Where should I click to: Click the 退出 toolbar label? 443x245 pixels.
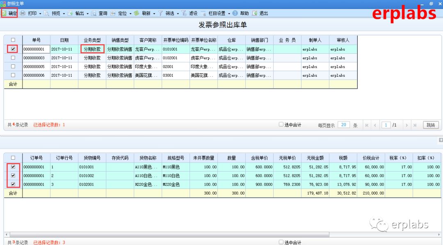[264, 13]
